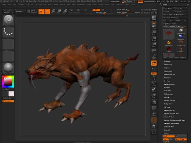The height and width of the screenshot is (143, 191).
Task: Select the AlphaBrush tool icon
Action: [x=181, y=37]
